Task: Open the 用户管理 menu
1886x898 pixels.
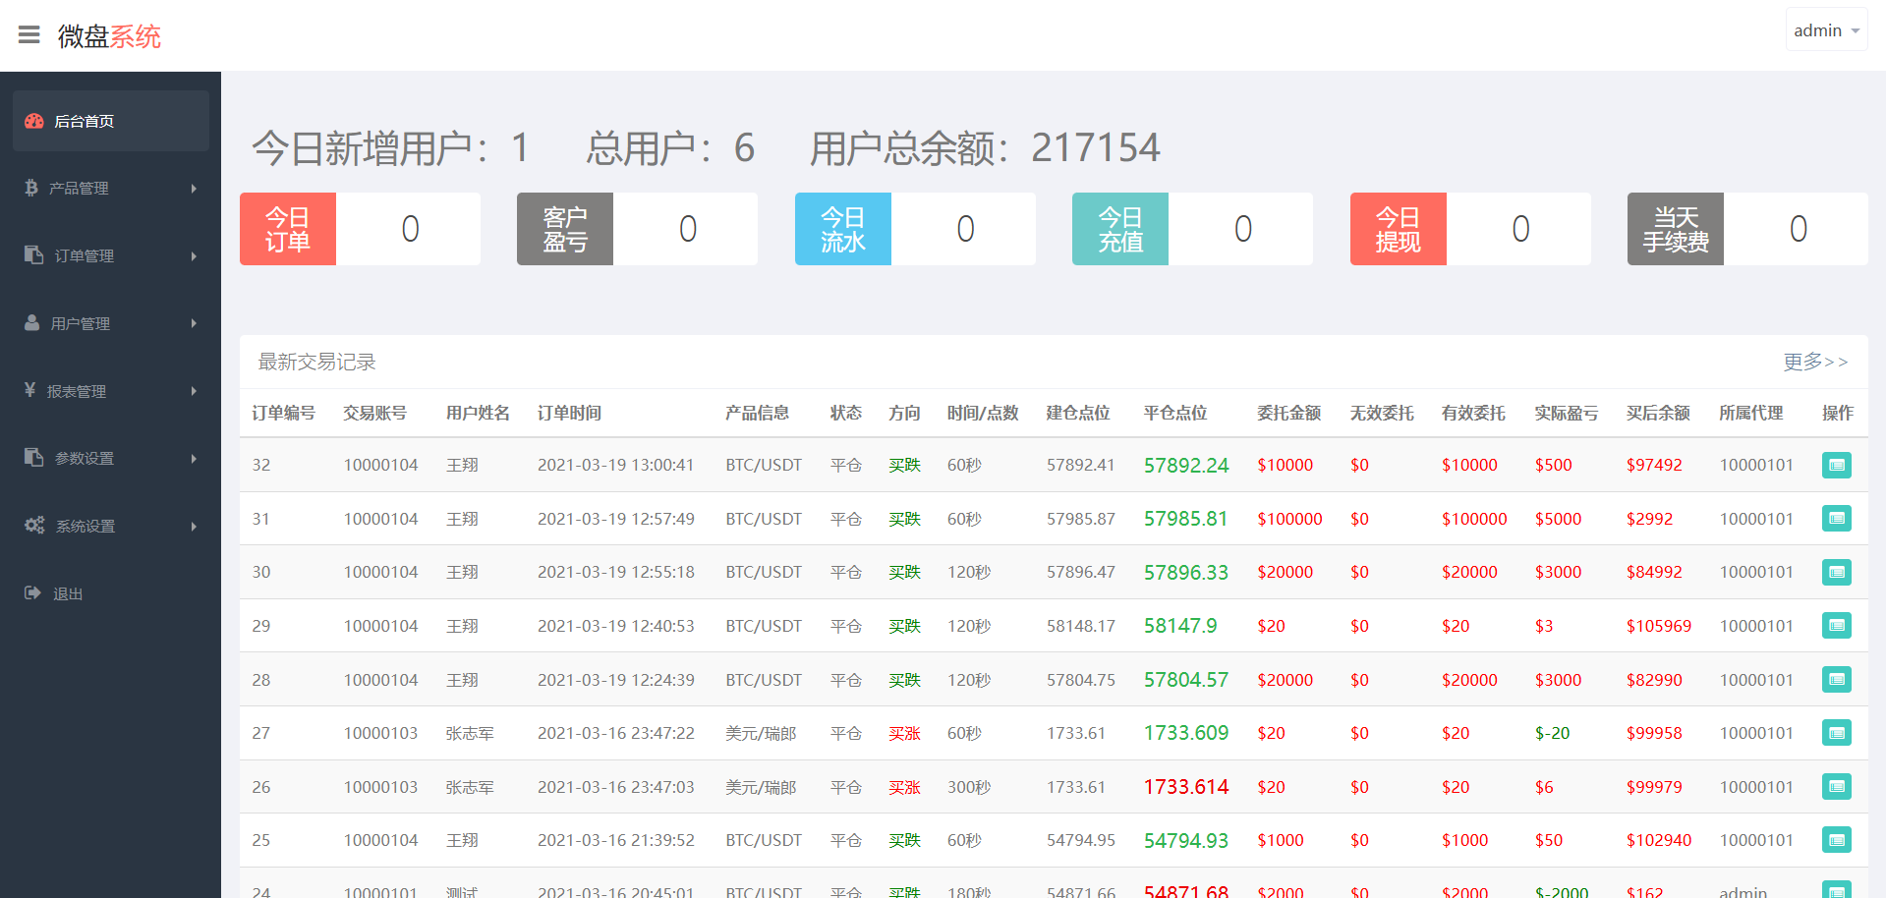Action: [111, 323]
